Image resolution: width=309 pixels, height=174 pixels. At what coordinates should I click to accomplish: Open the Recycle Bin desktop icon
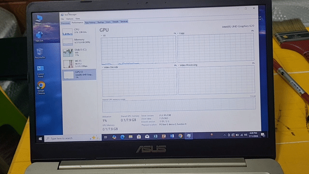40,53
